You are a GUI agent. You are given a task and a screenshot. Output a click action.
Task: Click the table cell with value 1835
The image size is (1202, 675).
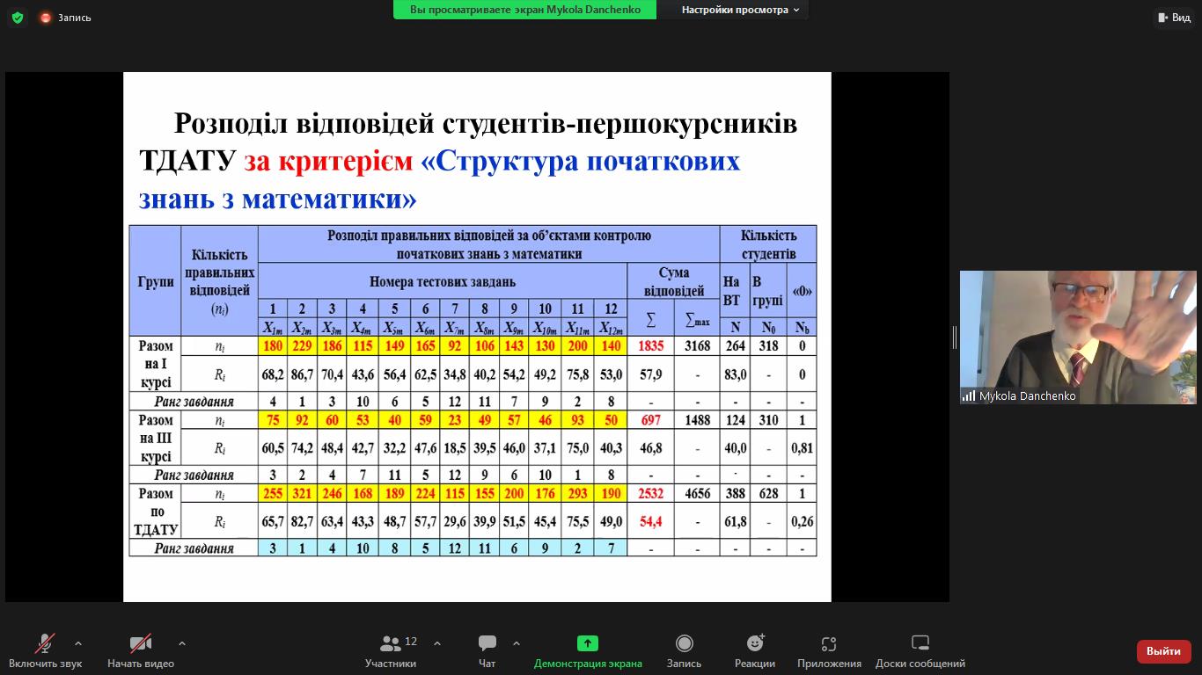651,345
